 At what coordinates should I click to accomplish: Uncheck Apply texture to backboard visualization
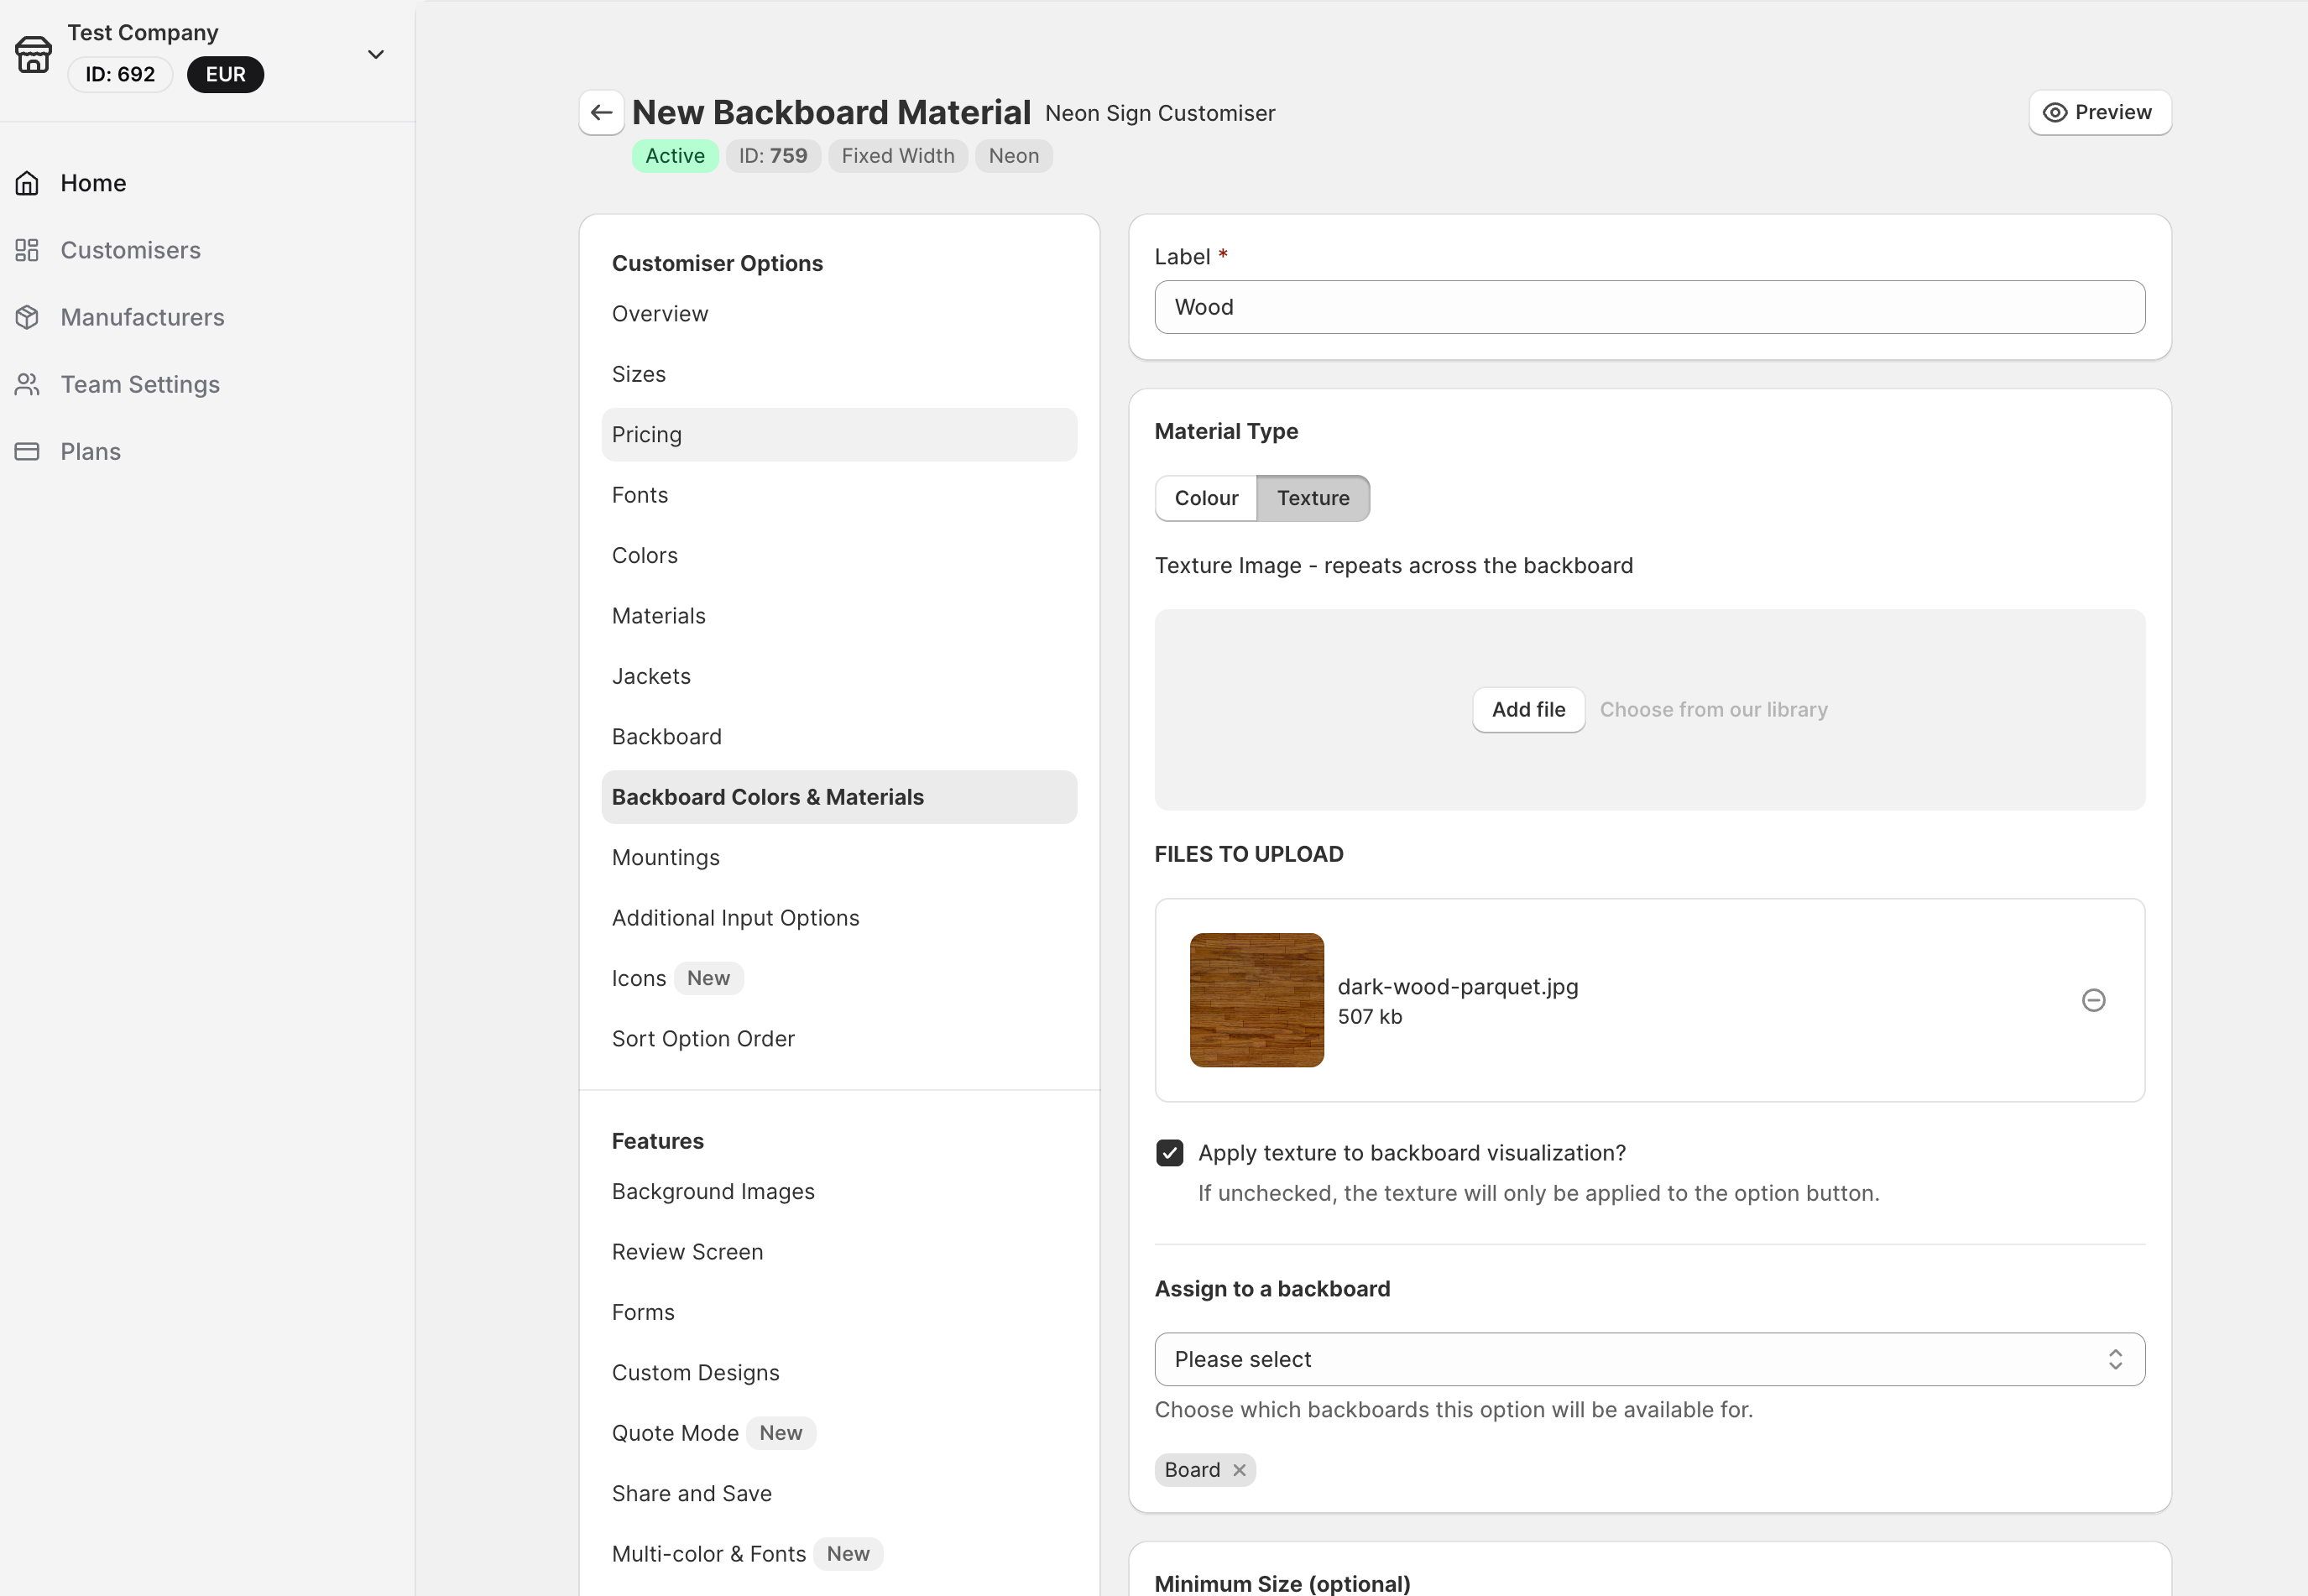[x=1169, y=1153]
